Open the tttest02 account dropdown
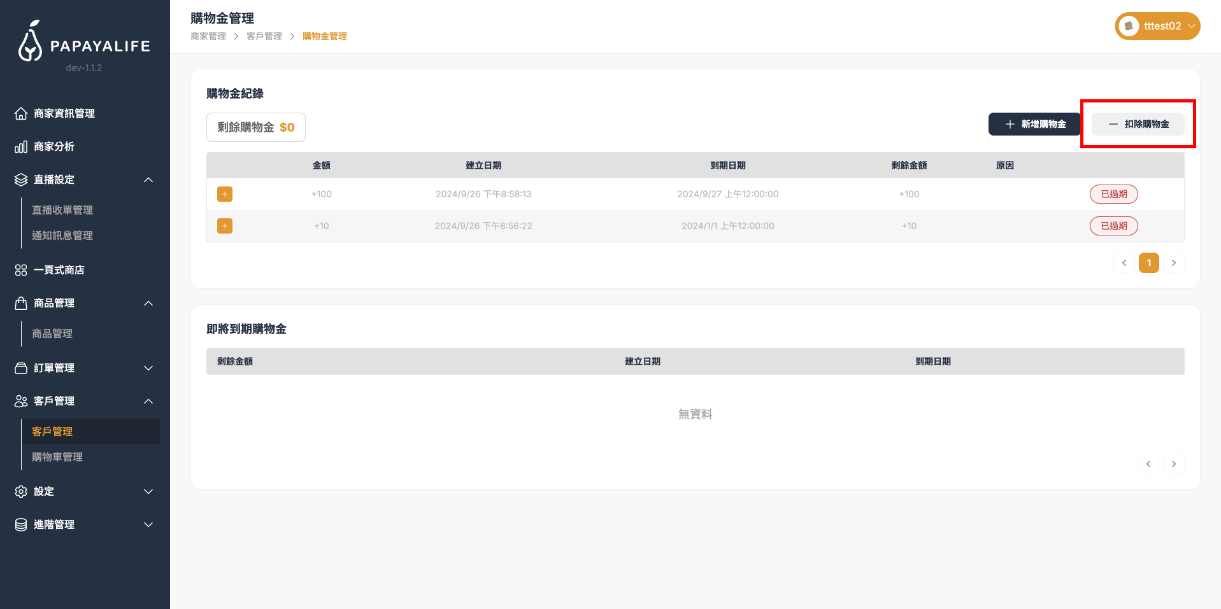Viewport: 1221px width, 609px height. (1191, 26)
